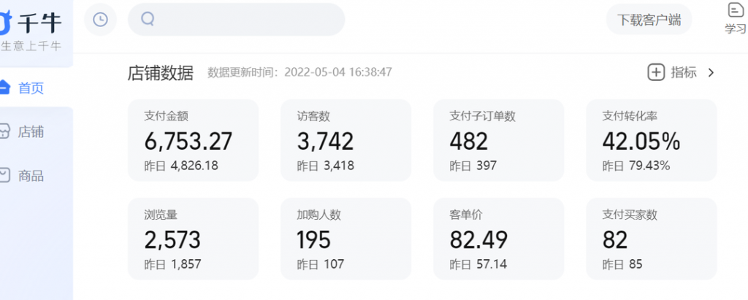The height and width of the screenshot is (300, 748).
Task: Click the 商品 goods icon
Action: pos(4,175)
